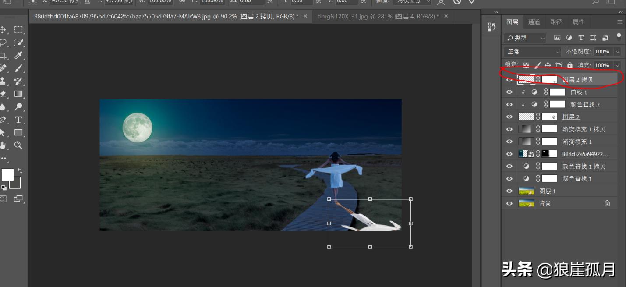Hide the 背景 layer
The image size is (626, 287).
(x=509, y=203)
